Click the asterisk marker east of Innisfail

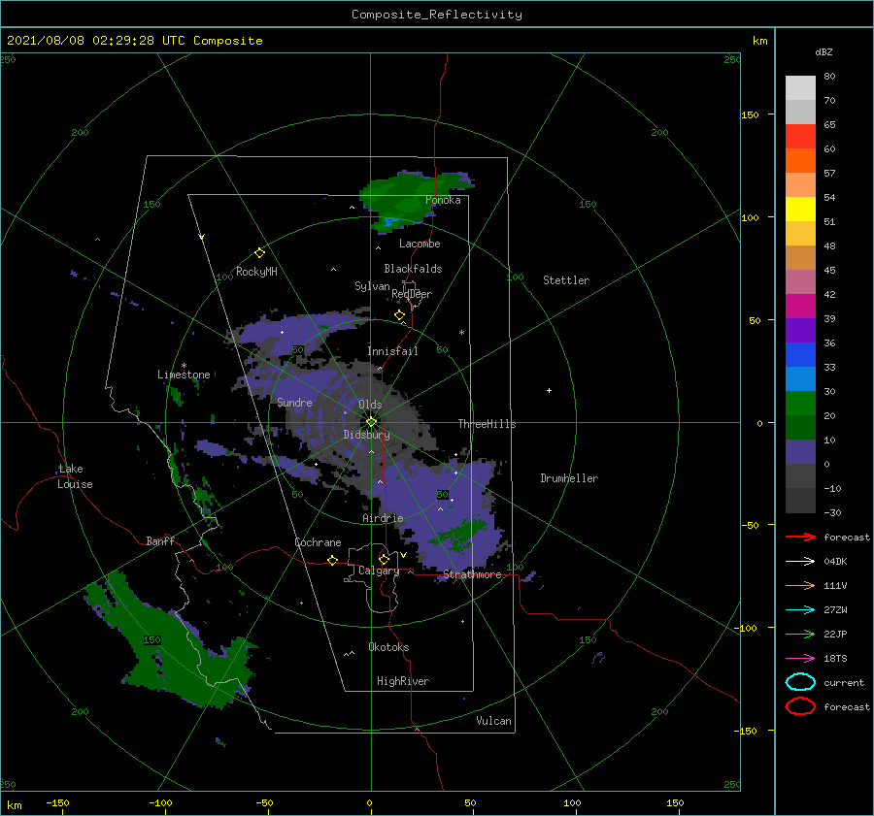click(461, 333)
